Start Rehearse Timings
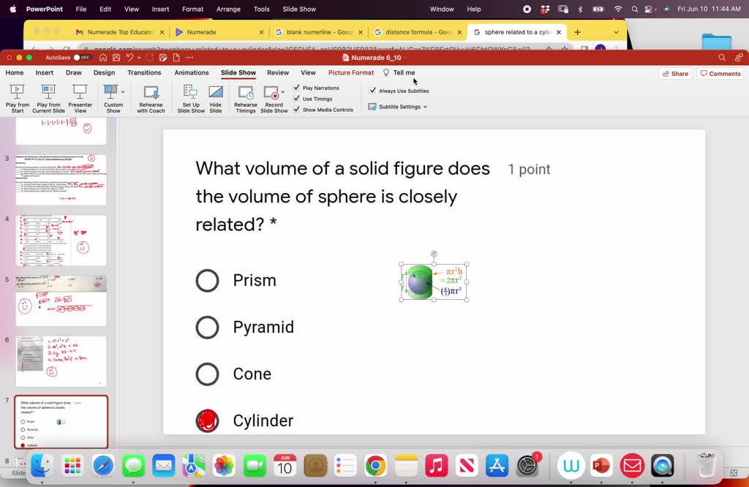Image resolution: width=749 pixels, height=487 pixels. pos(245,97)
